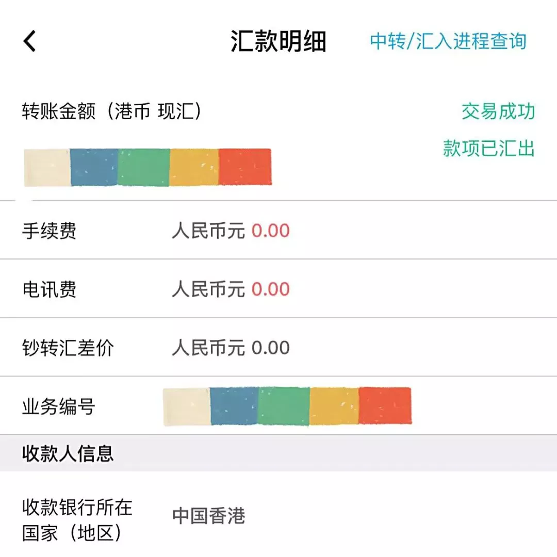Select the 收款银行所在国家（地区）label

tap(77, 520)
